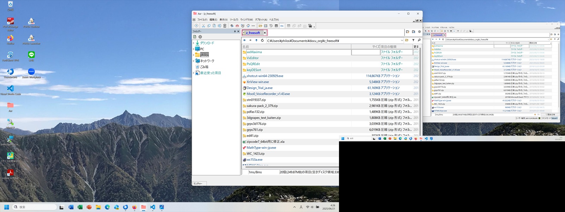
Task: Open the history clock icon in toolbar
Action: tap(271, 26)
